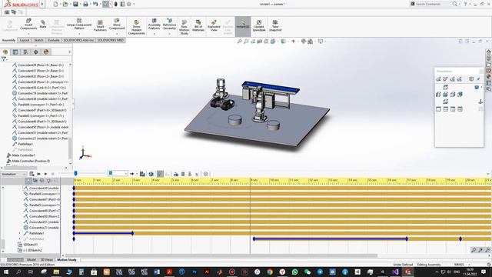The image size is (492, 277).
Task: Switch to the Evaluate ribbon tab
Action: 54,40
